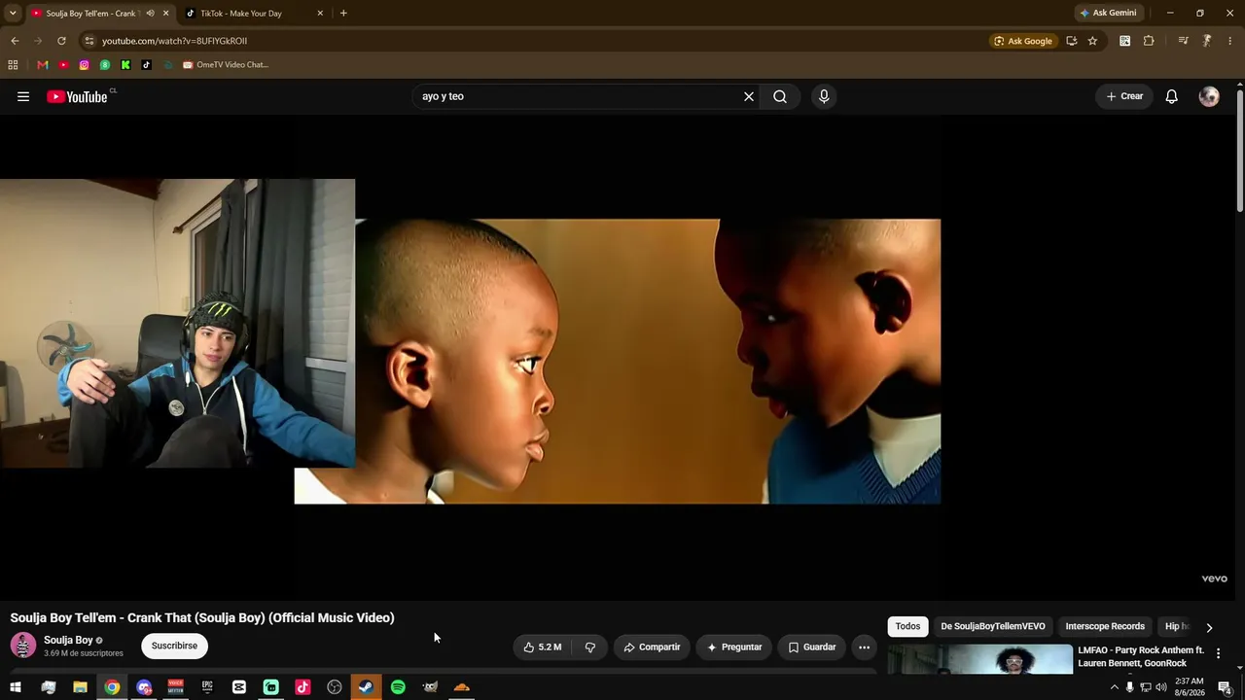The image size is (1245, 700).
Task: Reload the current page
Action: point(61,41)
